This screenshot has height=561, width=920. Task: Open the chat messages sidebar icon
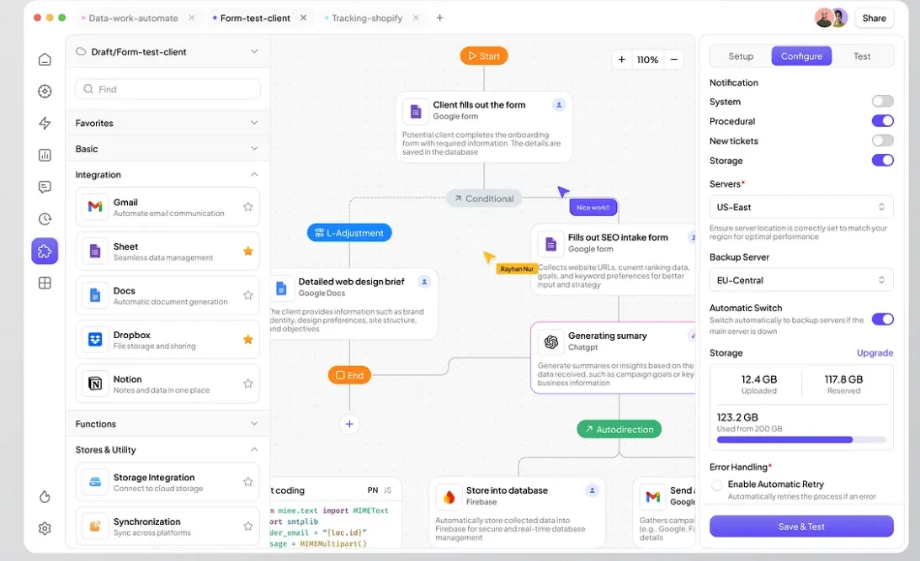(x=45, y=187)
